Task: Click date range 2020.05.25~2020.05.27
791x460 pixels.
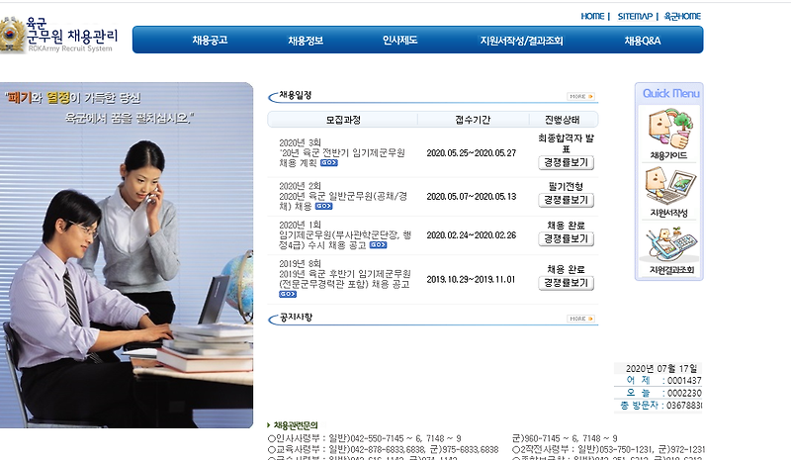Action: coord(472,153)
